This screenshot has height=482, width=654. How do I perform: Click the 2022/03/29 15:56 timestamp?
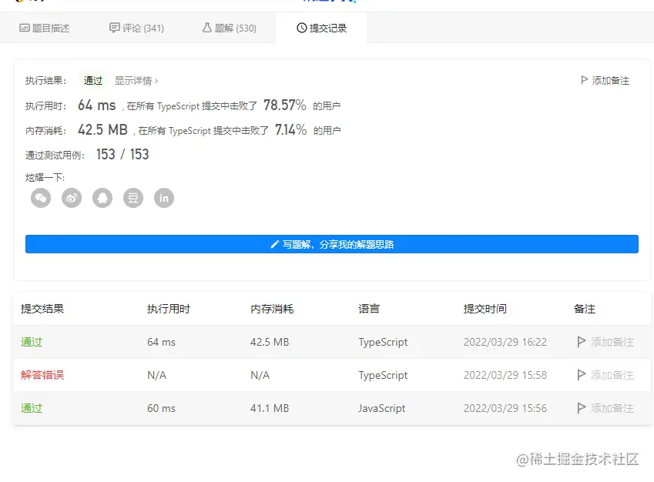(x=505, y=408)
